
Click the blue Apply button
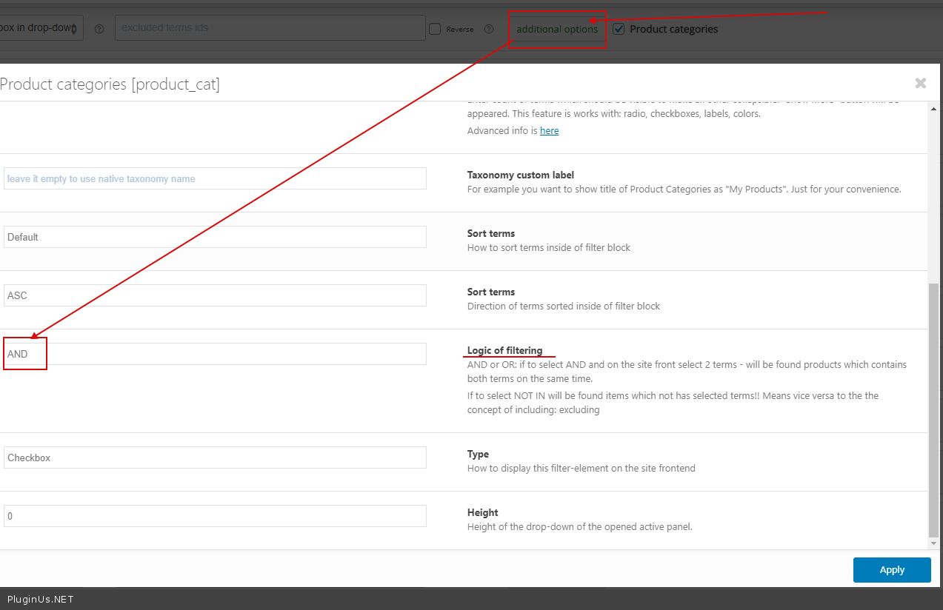(892, 570)
